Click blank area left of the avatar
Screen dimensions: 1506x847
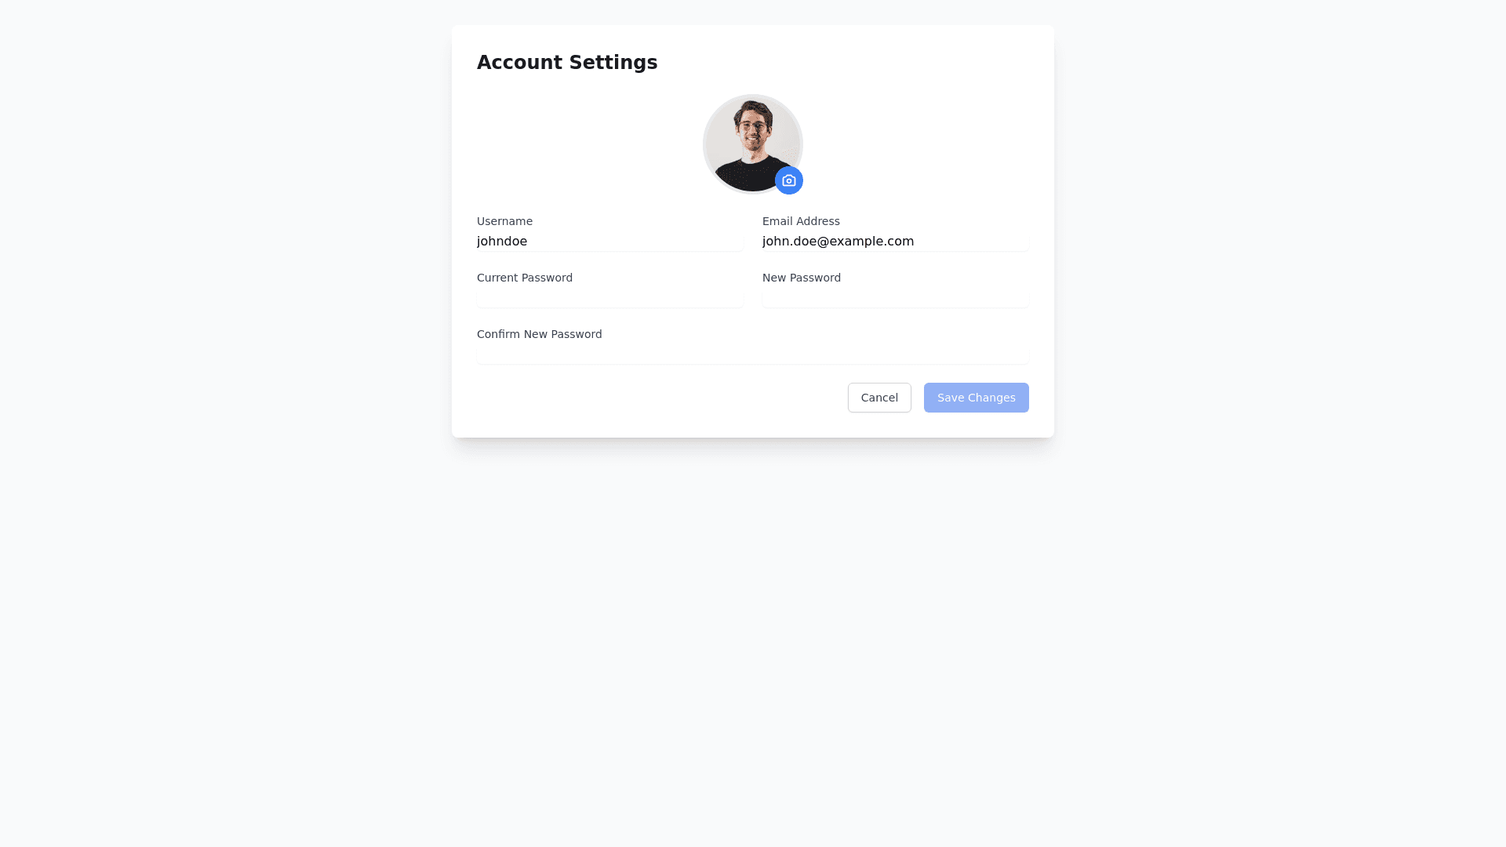pos(588,144)
